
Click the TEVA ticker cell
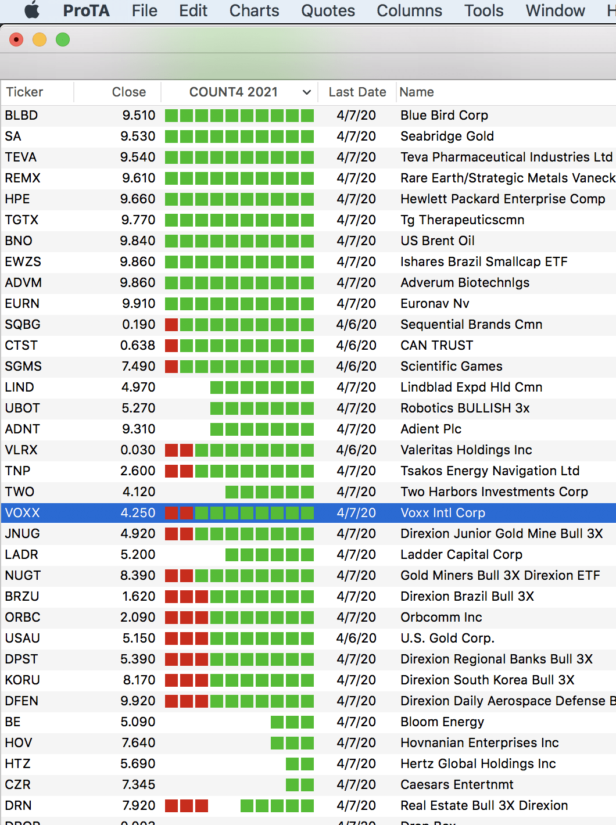[20, 157]
